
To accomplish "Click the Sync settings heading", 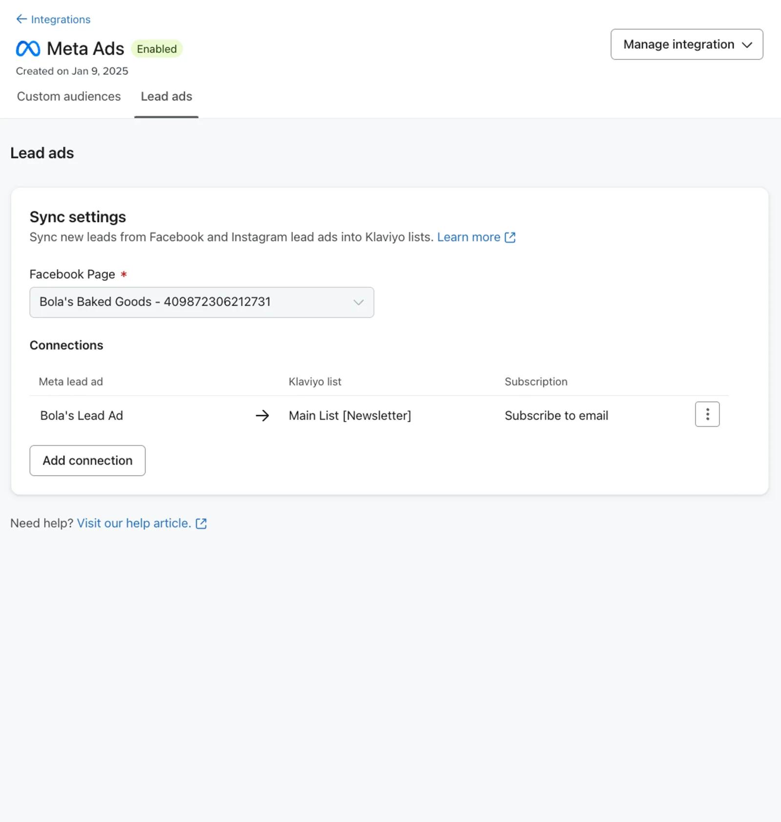I will (x=78, y=217).
